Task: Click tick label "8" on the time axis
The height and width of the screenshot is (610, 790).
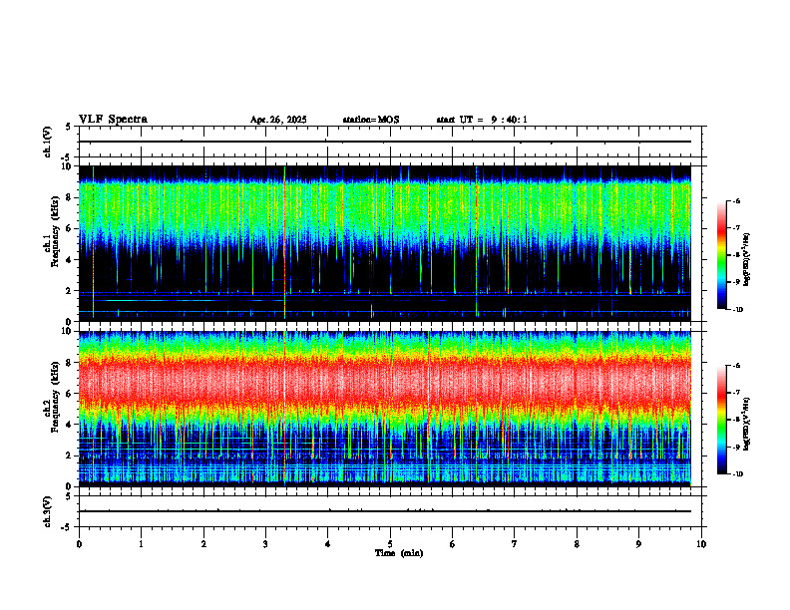Action: [x=577, y=544]
